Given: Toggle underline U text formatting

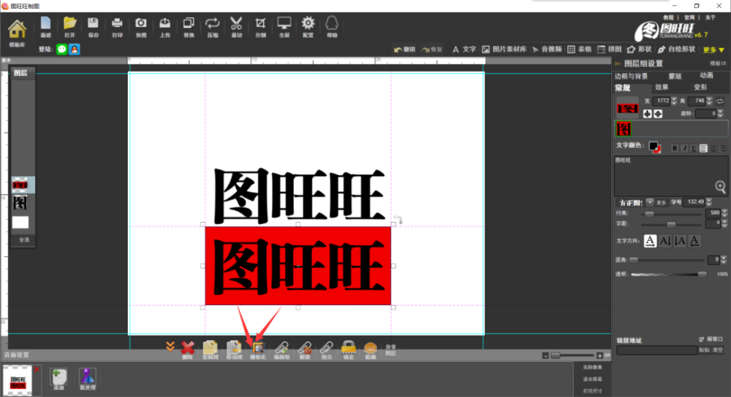Looking at the screenshot, I should click(x=694, y=148).
